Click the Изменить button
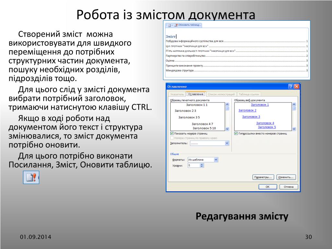The height and width of the screenshot is (249, 332). (286, 177)
